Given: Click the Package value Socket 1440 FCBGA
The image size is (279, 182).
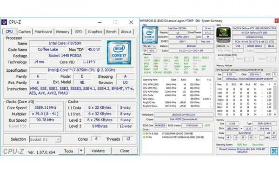Looking at the screenshot, I should 65,56.
